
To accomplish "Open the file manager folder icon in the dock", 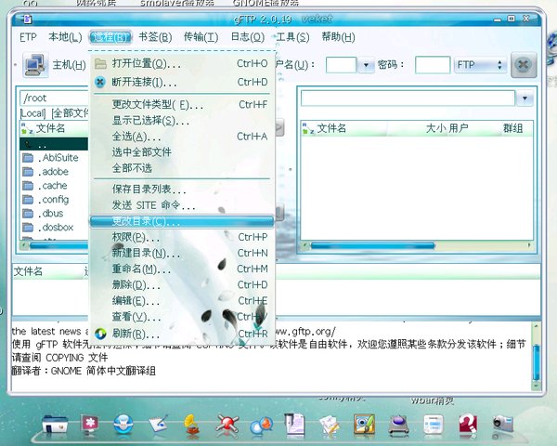I will click(x=55, y=424).
